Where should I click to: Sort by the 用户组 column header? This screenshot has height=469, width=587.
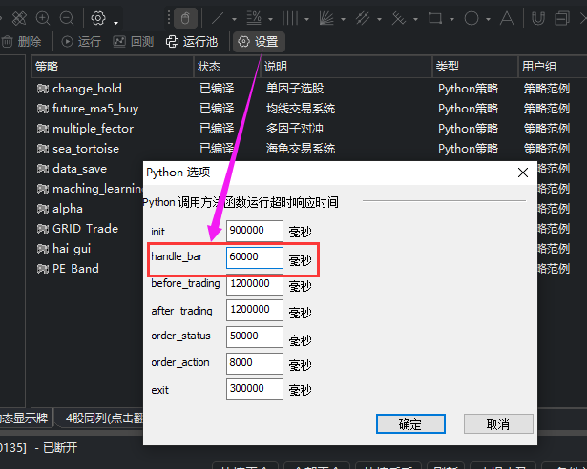point(553,67)
